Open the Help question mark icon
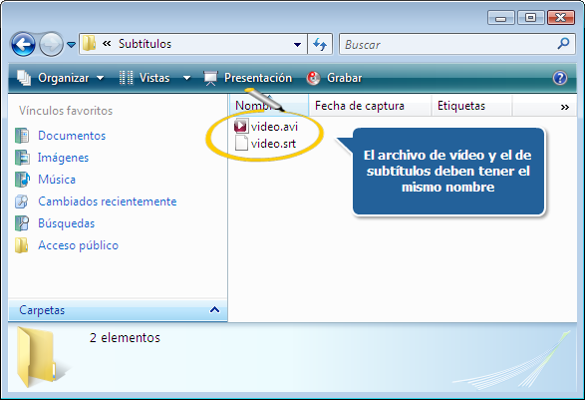 [x=560, y=78]
